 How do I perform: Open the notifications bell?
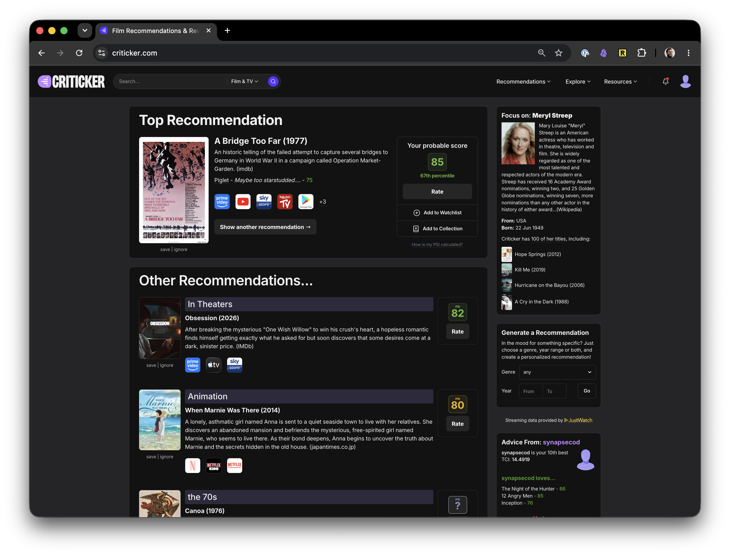tap(666, 81)
